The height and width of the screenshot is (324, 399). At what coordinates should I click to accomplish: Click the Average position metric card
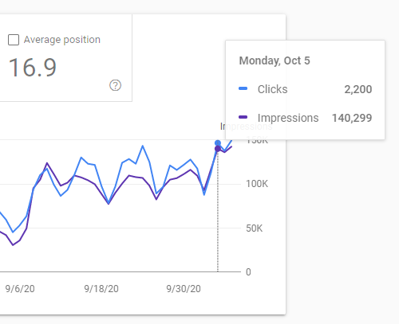(66, 58)
